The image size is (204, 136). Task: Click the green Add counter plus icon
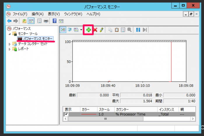point(89,30)
